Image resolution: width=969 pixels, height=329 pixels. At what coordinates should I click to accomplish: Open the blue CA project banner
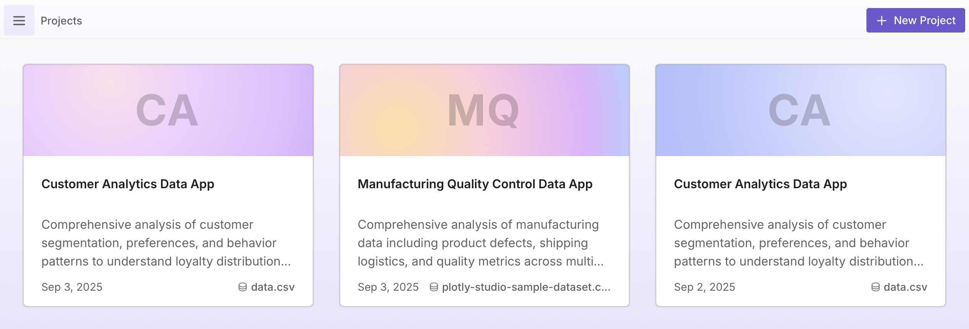(800, 110)
